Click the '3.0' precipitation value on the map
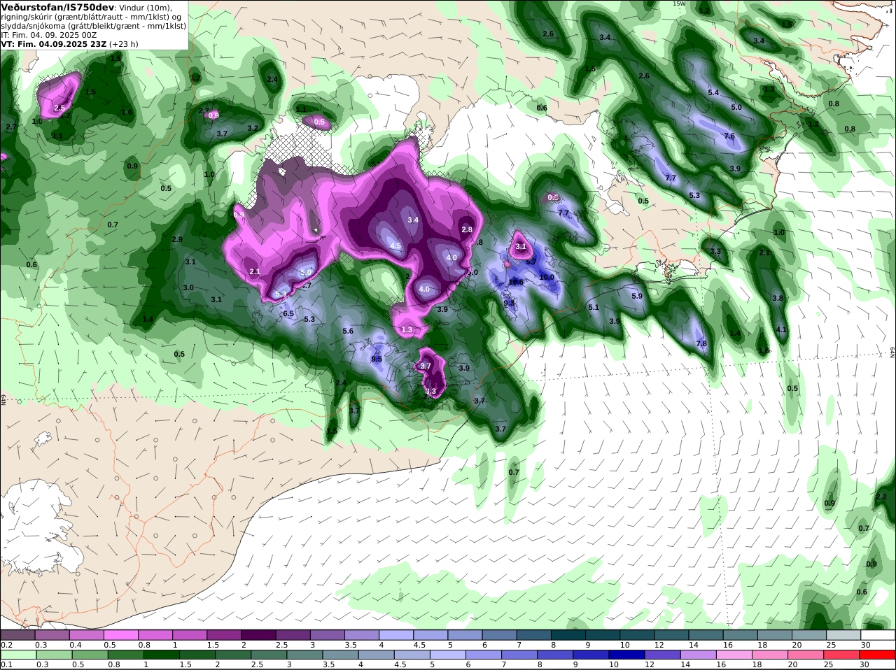 click(188, 288)
